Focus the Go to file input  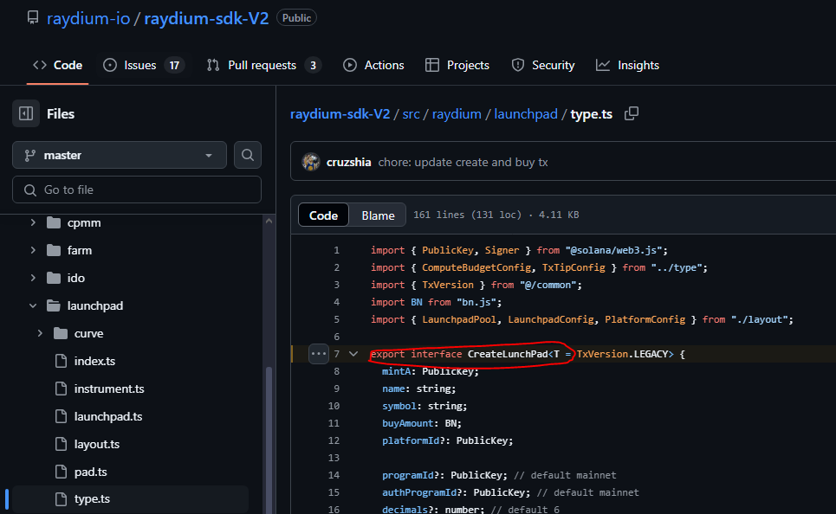click(137, 190)
